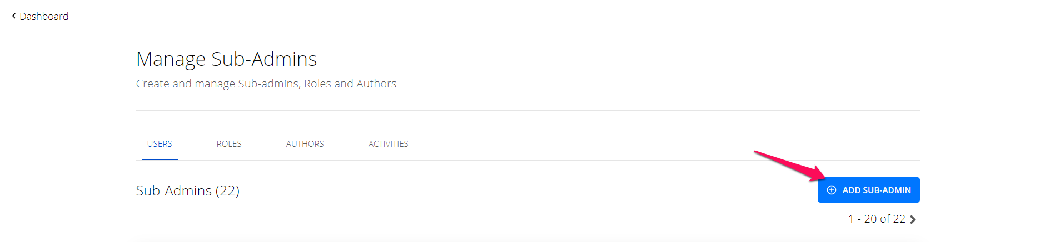Click the "(22)" count in Sub-Admins heading
1055x242 pixels.
pos(227,190)
